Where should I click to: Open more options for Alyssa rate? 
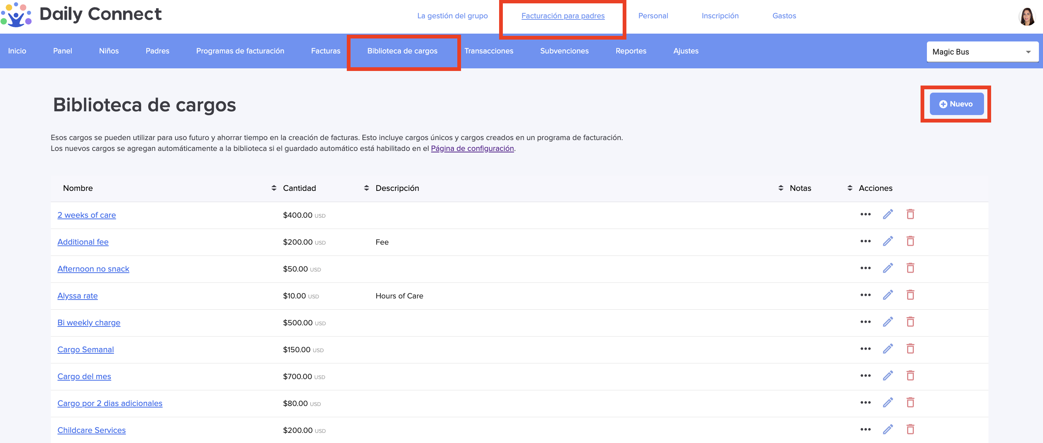[x=865, y=295]
